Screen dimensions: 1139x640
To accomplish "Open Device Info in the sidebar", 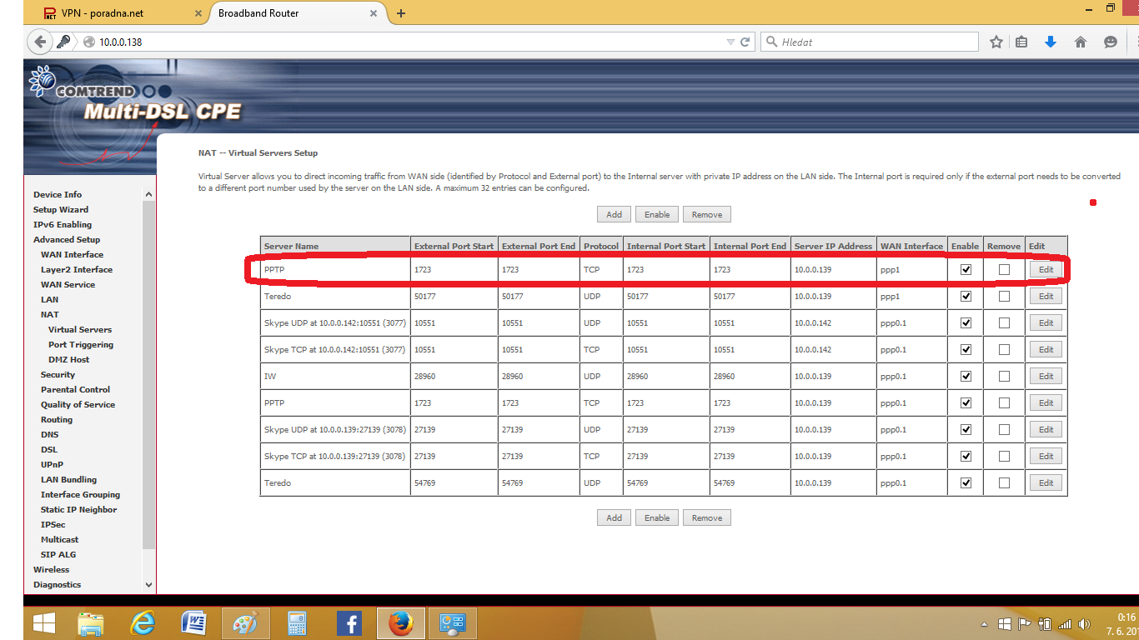I will tap(58, 195).
